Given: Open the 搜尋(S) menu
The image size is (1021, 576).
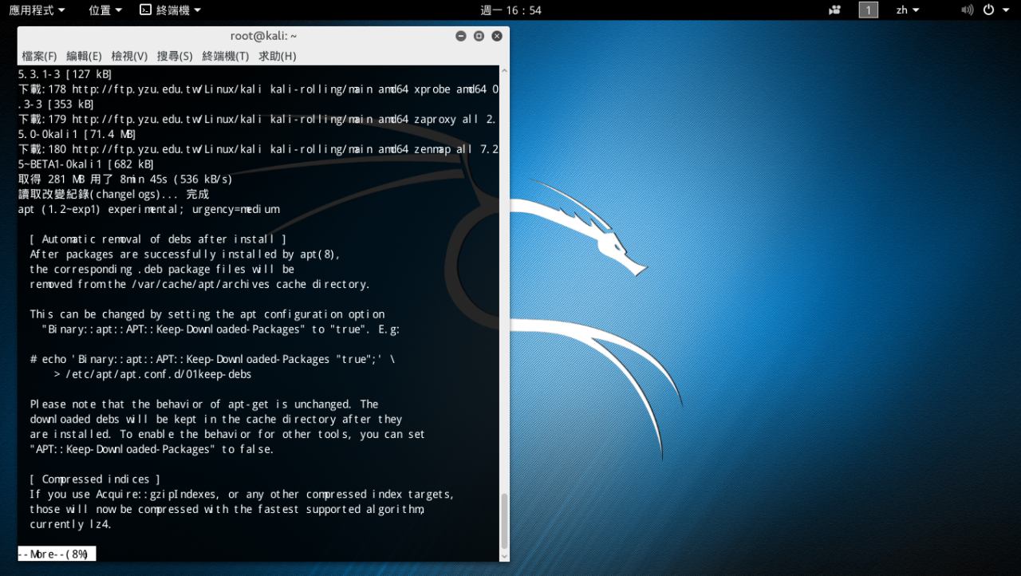Looking at the screenshot, I should [x=175, y=56].
